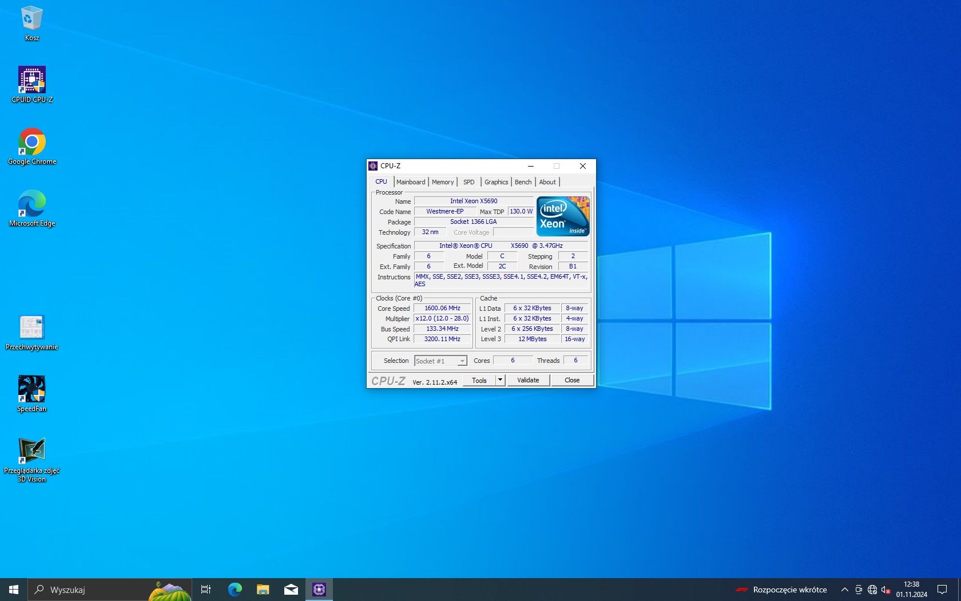Click the Tools button
The width and height of the screenshot is (961, 601).
479,380
